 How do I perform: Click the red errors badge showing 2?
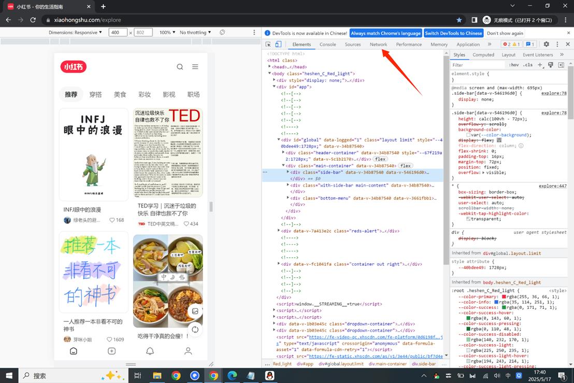(507, 44)
